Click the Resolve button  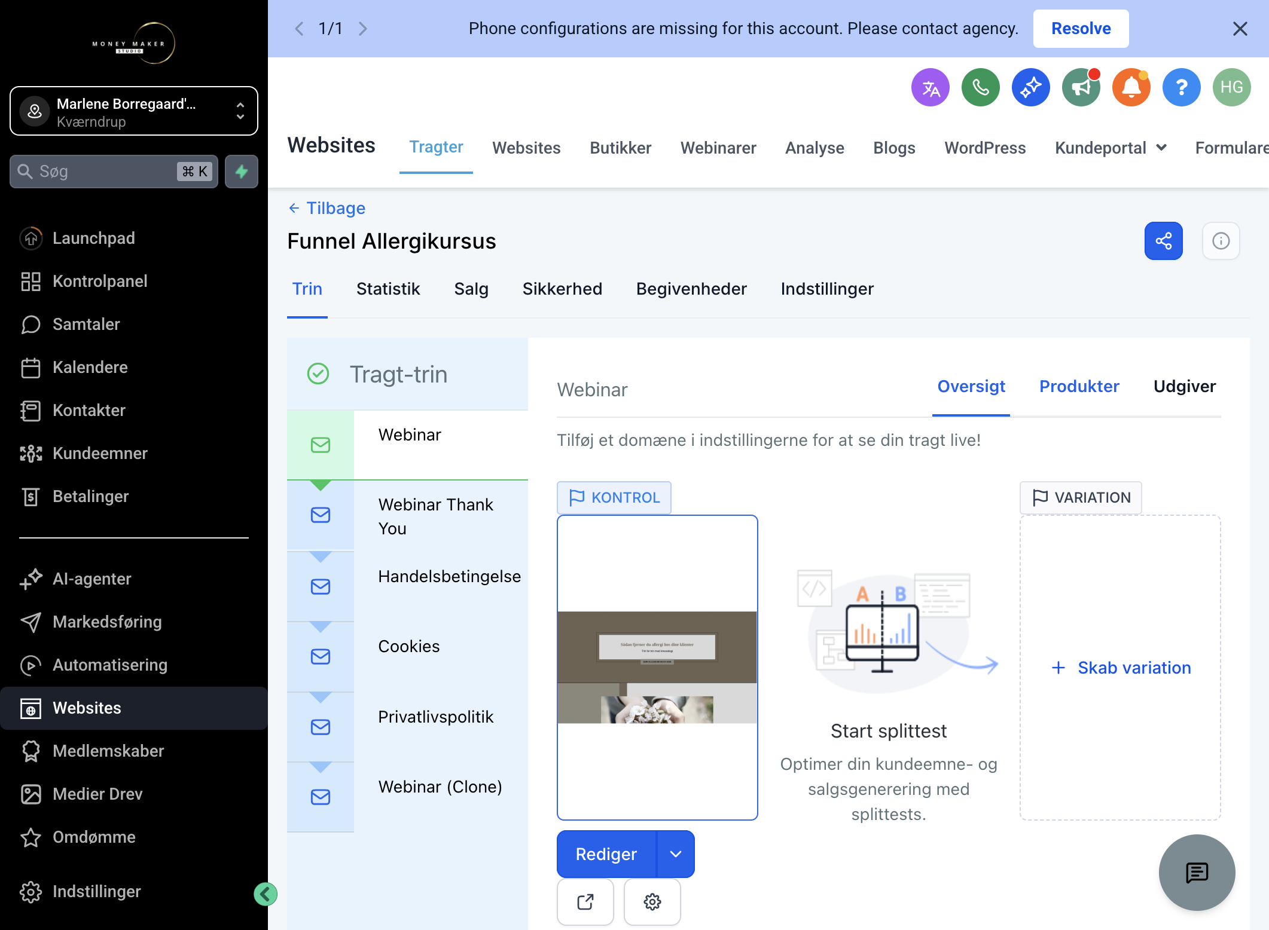click(x=1081, y=29)
